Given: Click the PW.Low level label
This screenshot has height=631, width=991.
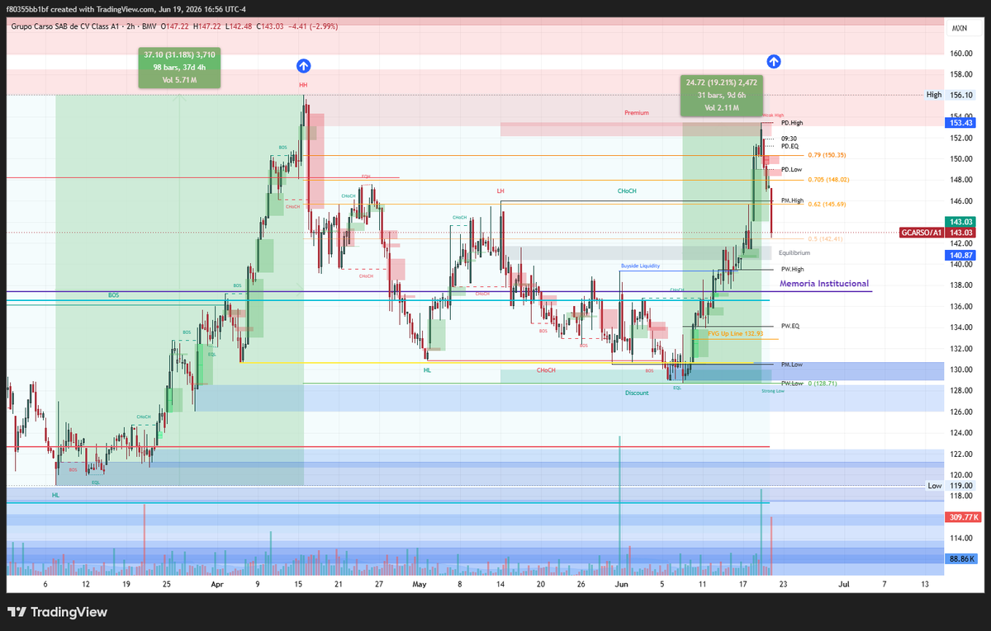Looking at the screenshot, I should tap(791, 384).
